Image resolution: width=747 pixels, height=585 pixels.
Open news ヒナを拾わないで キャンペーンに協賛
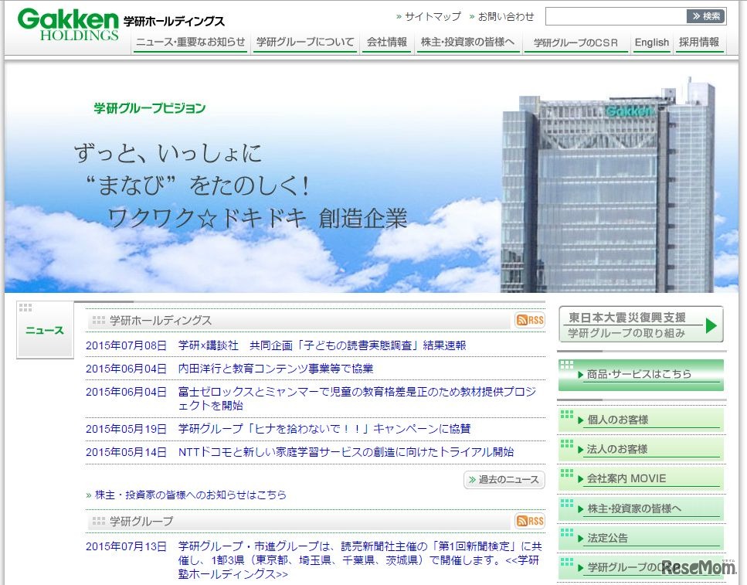[324, 429]
